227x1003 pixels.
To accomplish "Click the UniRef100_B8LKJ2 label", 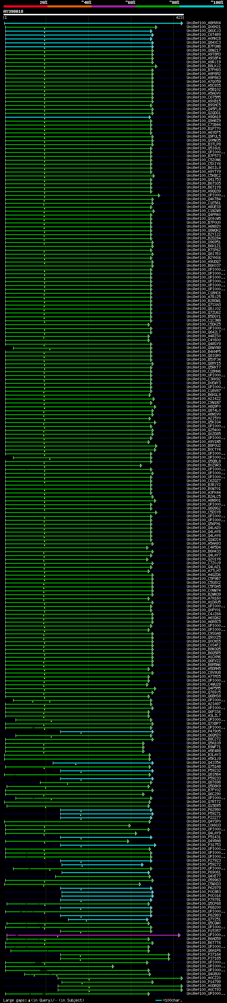I will point(204,66).
